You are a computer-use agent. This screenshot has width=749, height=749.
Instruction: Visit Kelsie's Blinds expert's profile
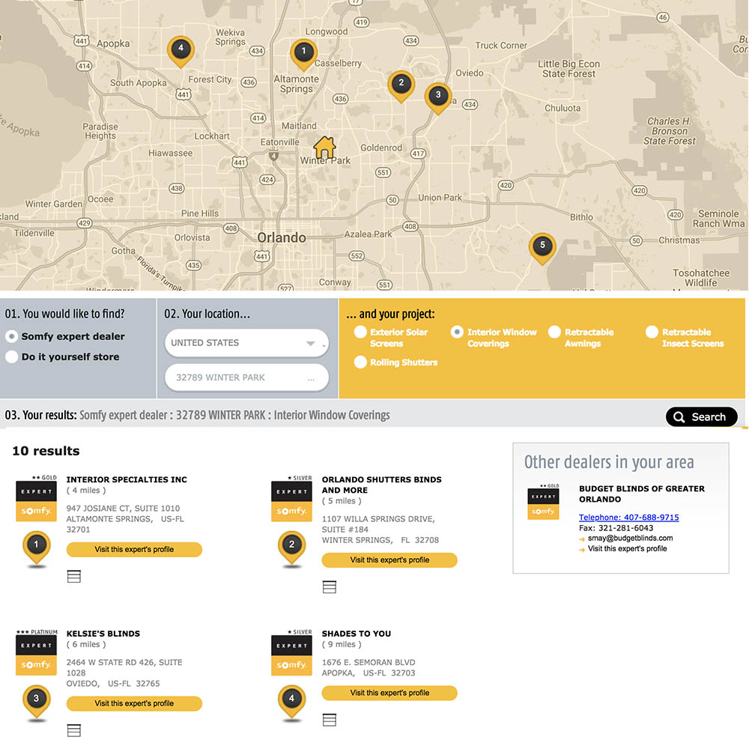(x=134, y=703)
